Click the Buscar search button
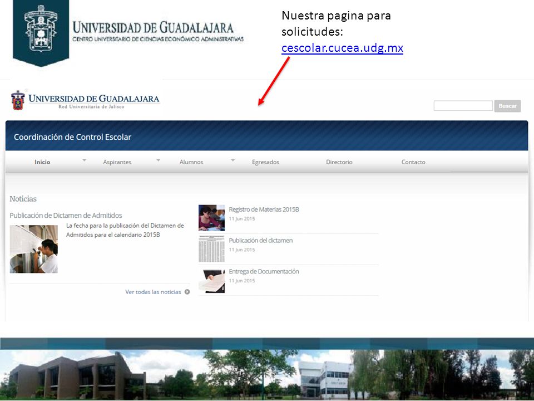This screenshot has height=401, width=534. [x=507, y=106]
